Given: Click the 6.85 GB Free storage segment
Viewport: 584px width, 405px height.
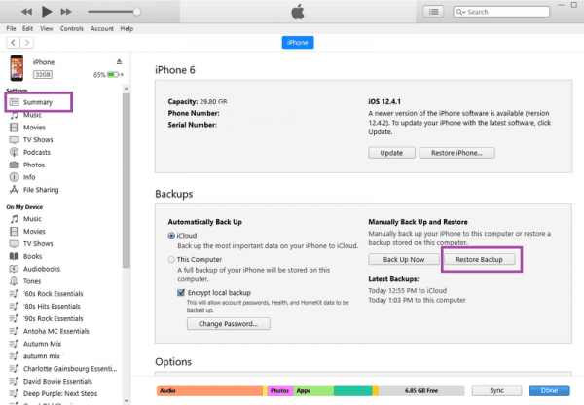Looking at the screenshot, I should point(421,390).
